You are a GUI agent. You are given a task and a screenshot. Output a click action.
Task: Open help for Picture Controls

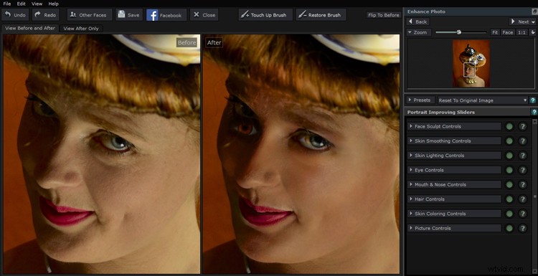point(522,229)
